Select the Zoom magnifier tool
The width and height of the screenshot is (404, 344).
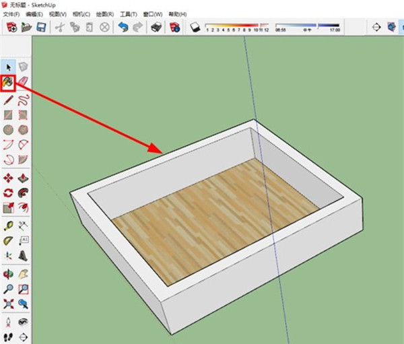coord(8,289)
